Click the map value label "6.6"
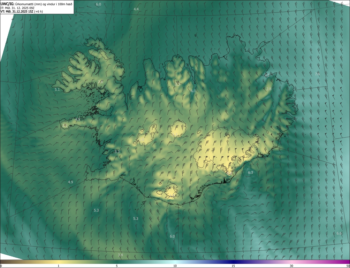The image size is (350, 268). point(339,233)
